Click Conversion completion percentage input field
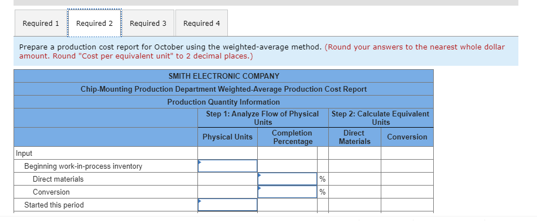The height and width of the screenshot is (221, 537). pos(287,192)
